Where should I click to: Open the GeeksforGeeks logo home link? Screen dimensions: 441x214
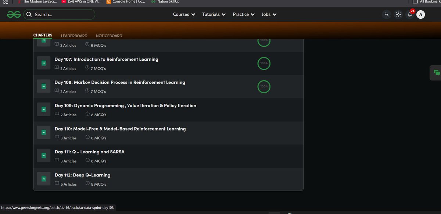[x=14, y=14]
